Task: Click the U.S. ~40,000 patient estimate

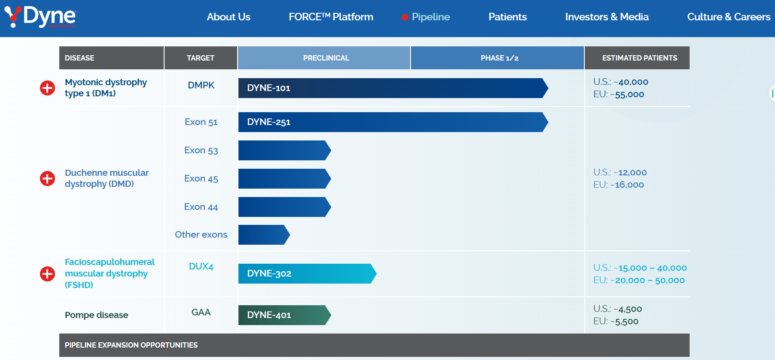Action: coord(621,82)
